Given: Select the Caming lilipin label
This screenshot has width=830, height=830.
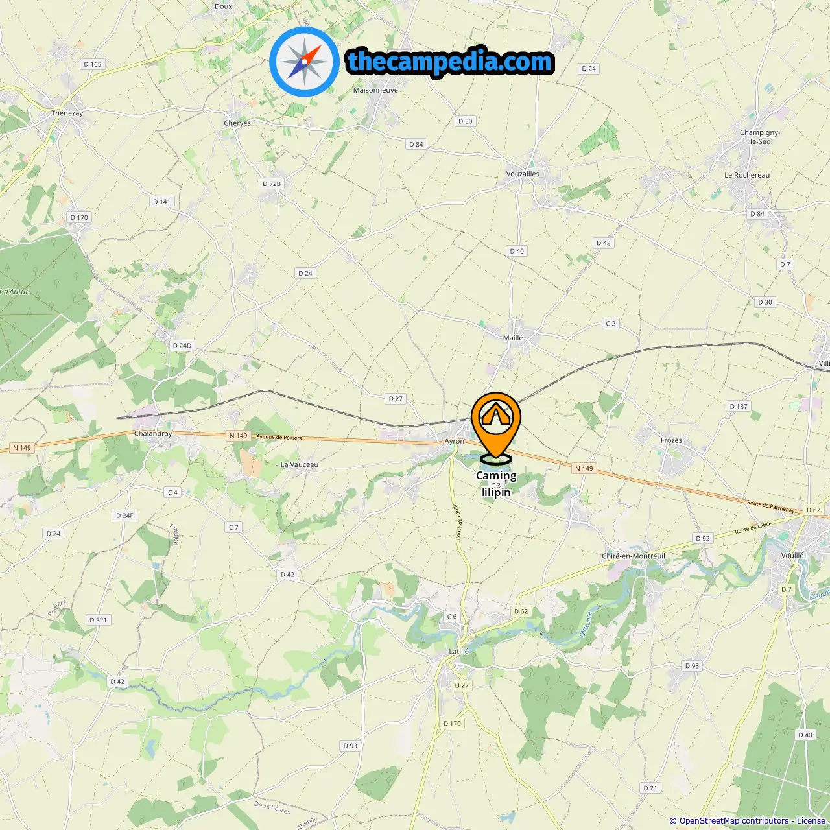Looking at the screenshot, I should pos(496,484).
